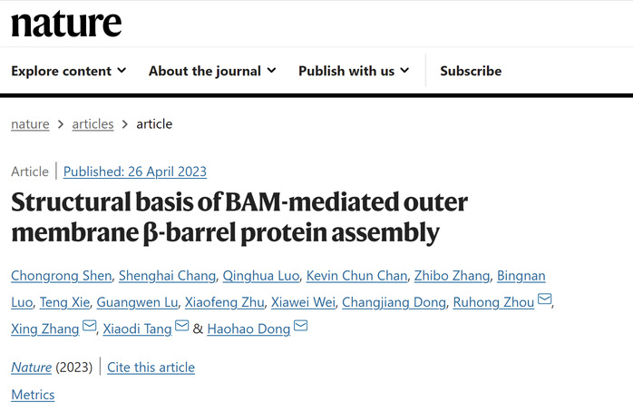Click Published: 26 April 2023 link

coord(135,172)
